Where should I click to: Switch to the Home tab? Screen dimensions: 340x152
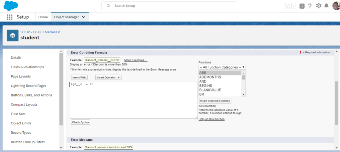43,17
